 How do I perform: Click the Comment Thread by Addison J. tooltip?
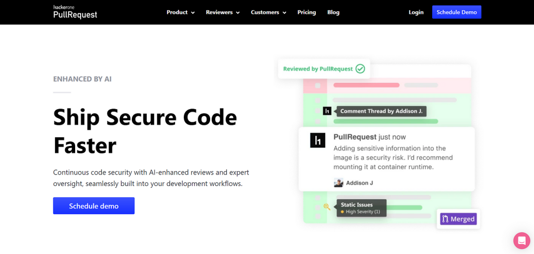pos(381,111)
